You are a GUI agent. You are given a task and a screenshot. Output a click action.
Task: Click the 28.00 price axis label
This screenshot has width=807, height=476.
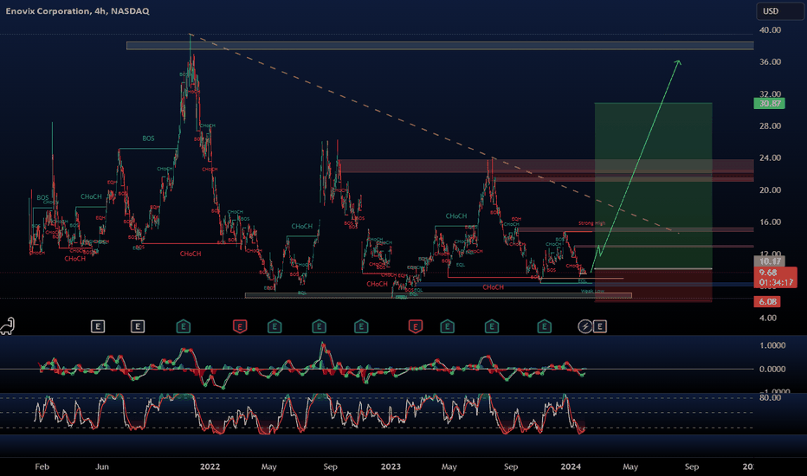coord(770,126)
